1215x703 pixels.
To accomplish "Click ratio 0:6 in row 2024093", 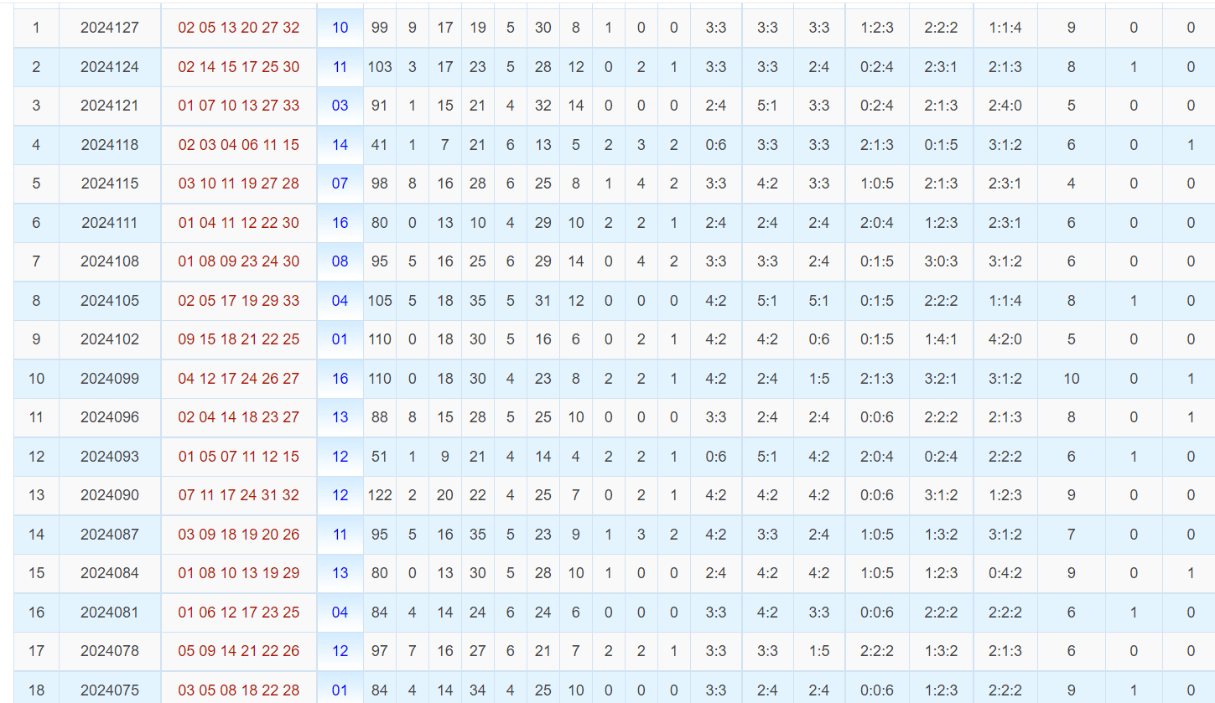I will (716, 457).
